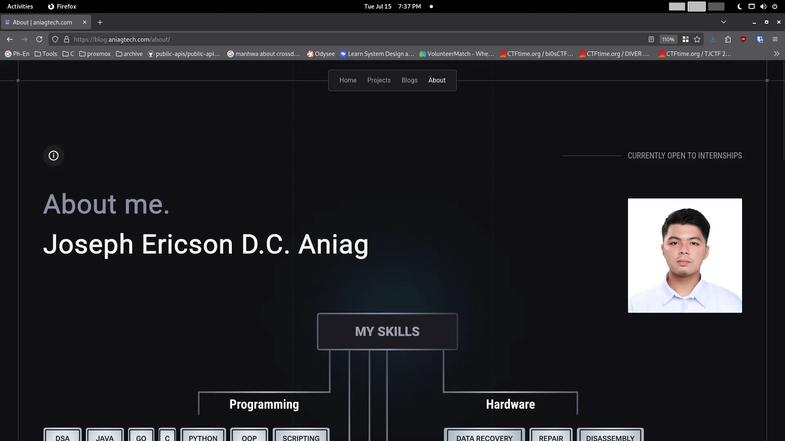785x441 pixels.
Task: Click the volume icon in the system tray
Action: 763,7
